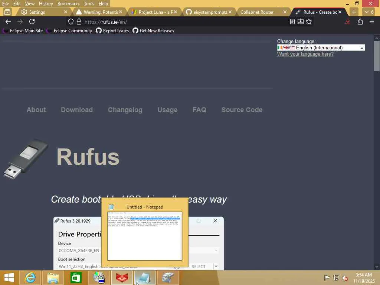This screenshot has height=285, width=380.
Task: Open the network tray icon
Action: pyautogui.click(x=336, y=278)
